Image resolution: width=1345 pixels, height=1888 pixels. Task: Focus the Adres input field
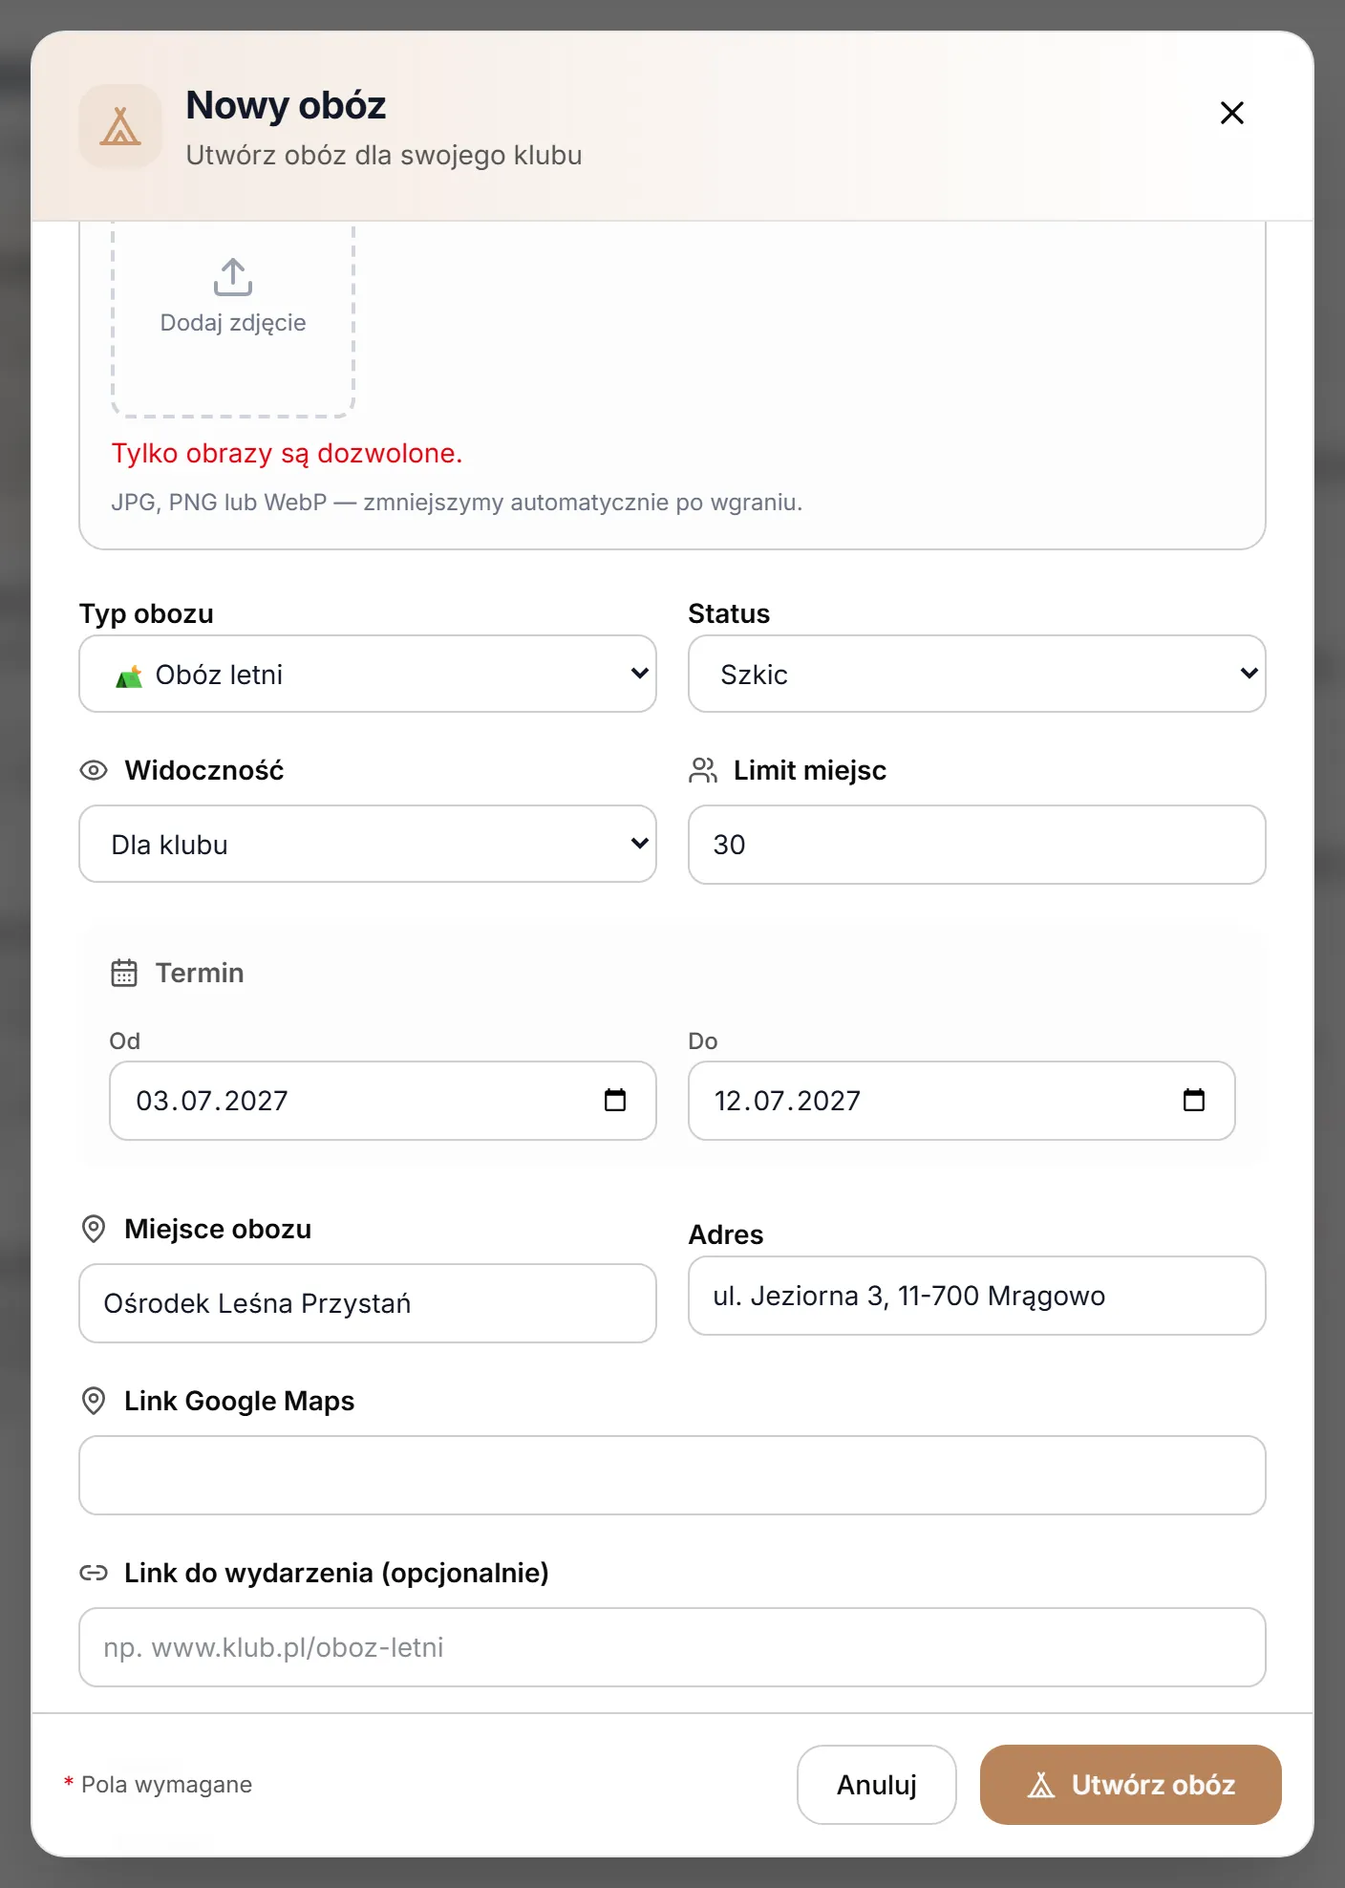coord(977,1296)
